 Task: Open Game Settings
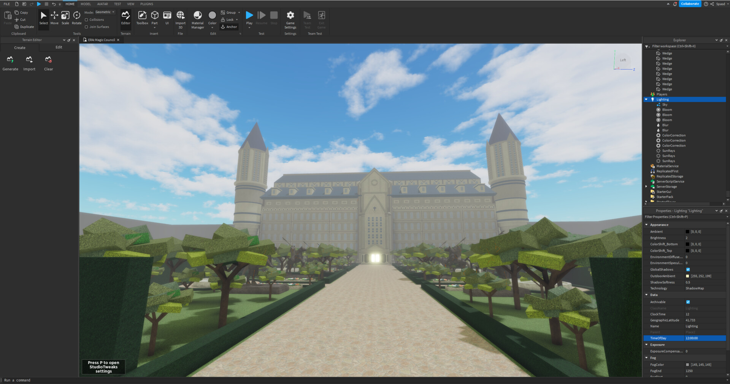[290, 19]
